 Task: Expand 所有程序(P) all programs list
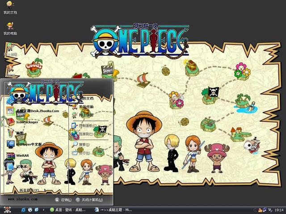point(33,190)
